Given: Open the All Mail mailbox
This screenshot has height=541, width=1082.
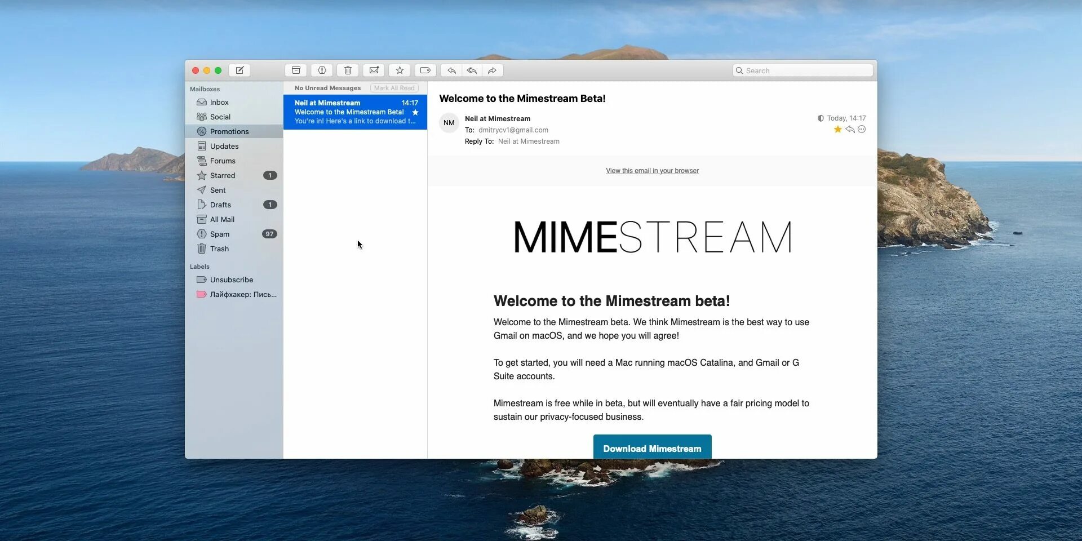Looking at the screenshot, I should 234,219.
